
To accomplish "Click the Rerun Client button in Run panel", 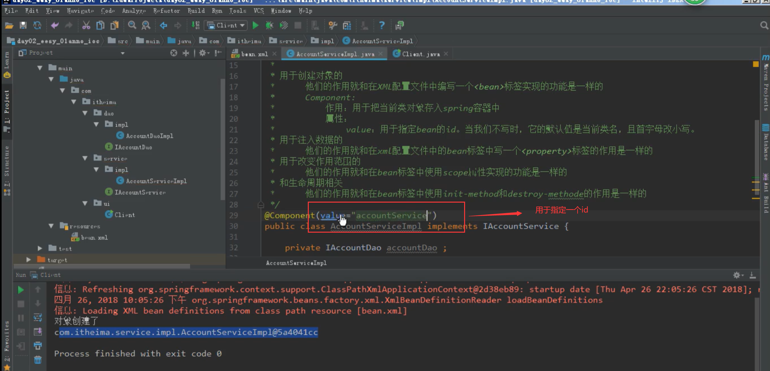I will (21, 290).
